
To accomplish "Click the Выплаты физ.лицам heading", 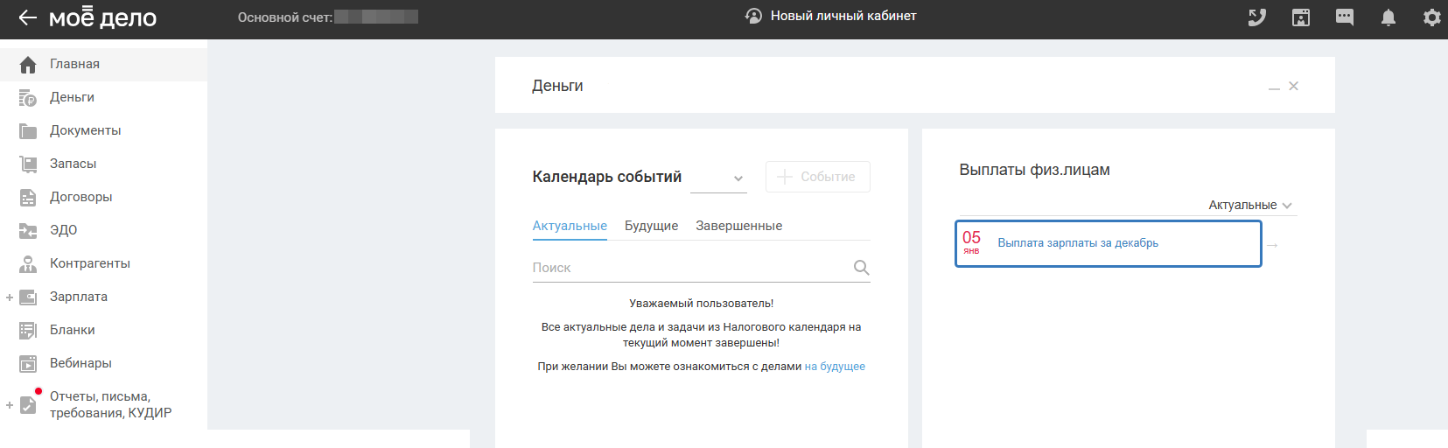I will tap(1034, 170).
